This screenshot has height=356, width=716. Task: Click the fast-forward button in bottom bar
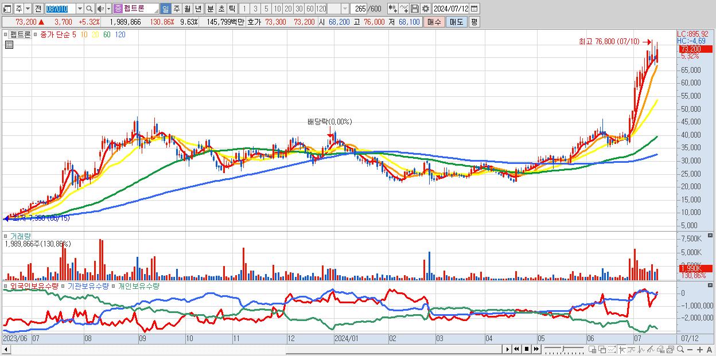[x=536, y=349]
